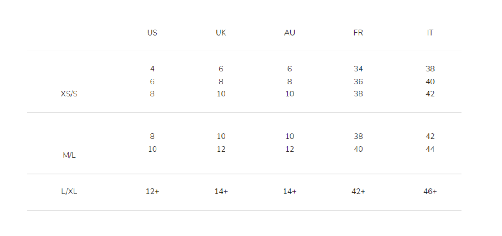Click the XS/S row label
The image size is (502, 236).
tap(69, 94)
